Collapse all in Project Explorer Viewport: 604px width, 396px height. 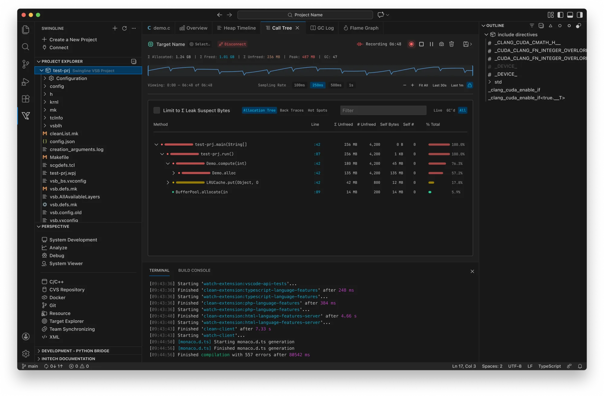(x=133, y=61)
